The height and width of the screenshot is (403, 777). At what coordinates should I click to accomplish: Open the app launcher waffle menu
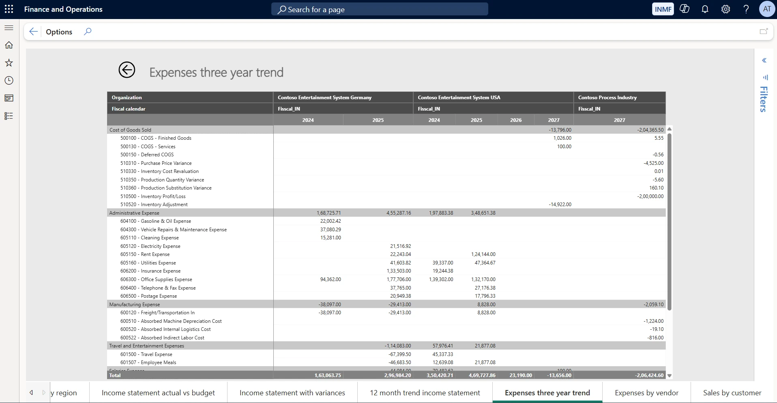pos(9,9)
